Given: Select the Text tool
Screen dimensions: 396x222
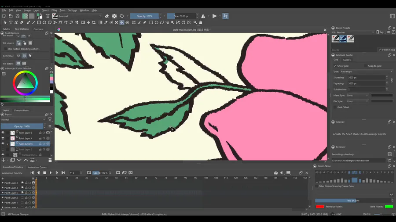Looking at the screenshot, I should (x=11, y=23).
